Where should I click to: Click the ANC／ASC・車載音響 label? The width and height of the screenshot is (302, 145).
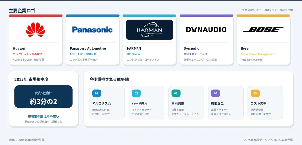(x=83, y=54)
